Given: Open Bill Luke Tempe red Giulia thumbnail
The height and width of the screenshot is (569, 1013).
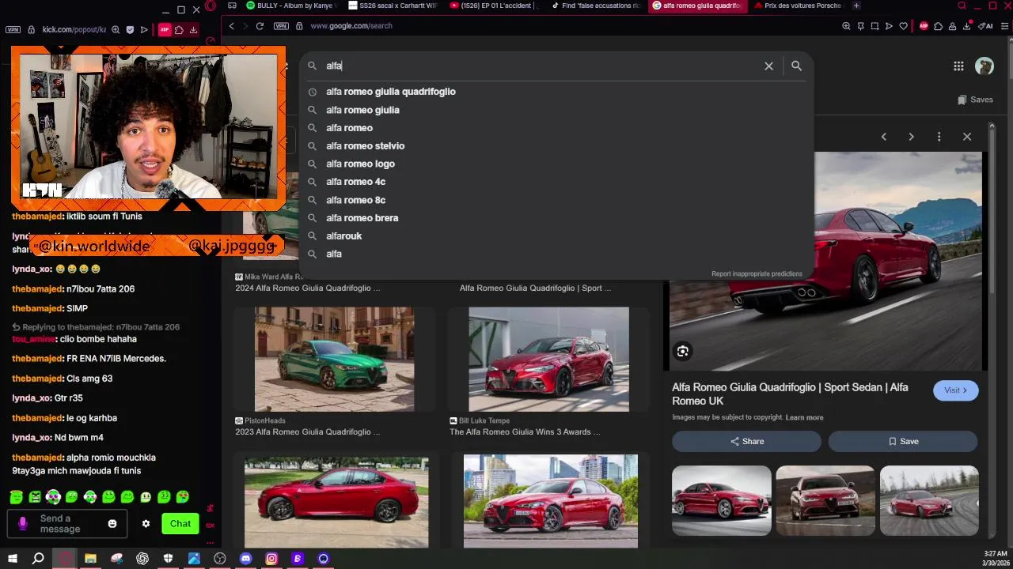Looking at the screenshot, I should 548,360.
